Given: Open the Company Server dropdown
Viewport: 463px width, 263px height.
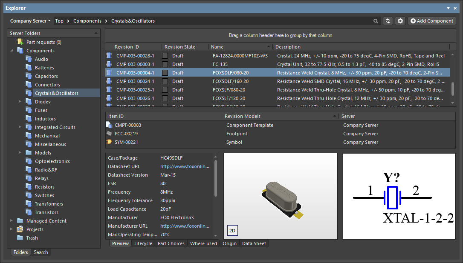Looking at the screenshot, I should coord(30,21).
